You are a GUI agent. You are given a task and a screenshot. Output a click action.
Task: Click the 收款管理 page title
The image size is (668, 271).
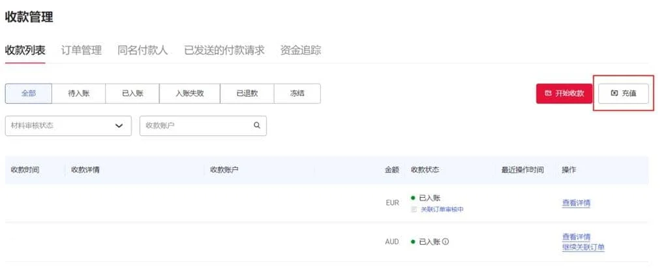[29, 16]
